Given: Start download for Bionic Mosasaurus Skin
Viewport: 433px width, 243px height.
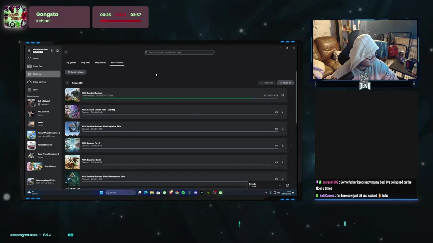Looking at the screenshot, I should click(283, 179).
